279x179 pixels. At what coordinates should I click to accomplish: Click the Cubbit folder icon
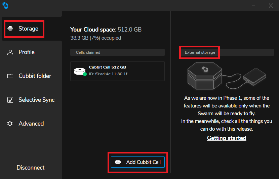10,76
